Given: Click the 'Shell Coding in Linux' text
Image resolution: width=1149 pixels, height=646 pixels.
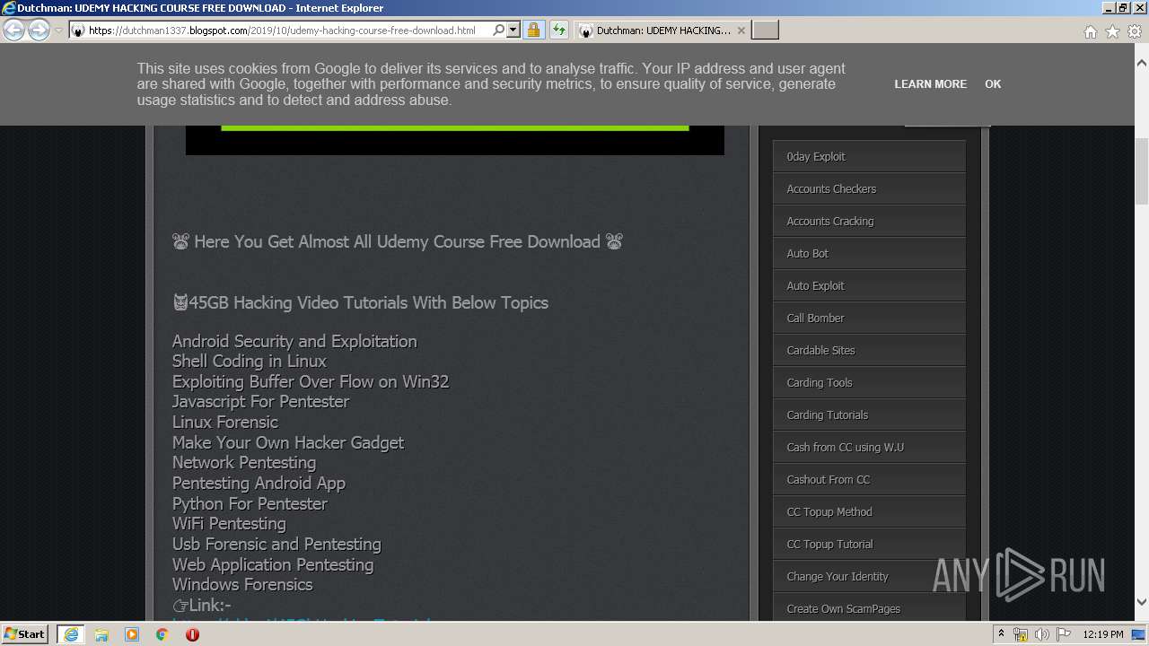Looking at the screenshot, I should tap(250, 362).
